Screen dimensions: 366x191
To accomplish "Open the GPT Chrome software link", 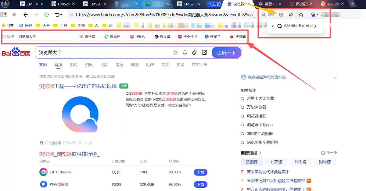I will click(x=61, y=172).
